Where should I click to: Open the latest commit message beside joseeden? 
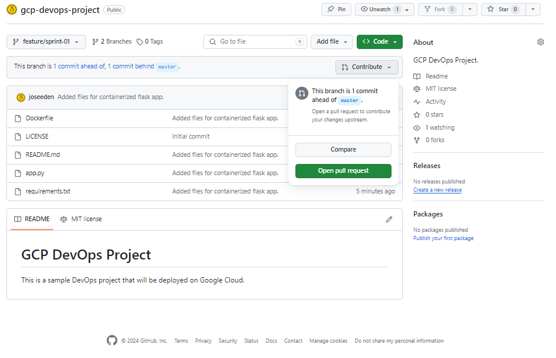tap(111, 97)
